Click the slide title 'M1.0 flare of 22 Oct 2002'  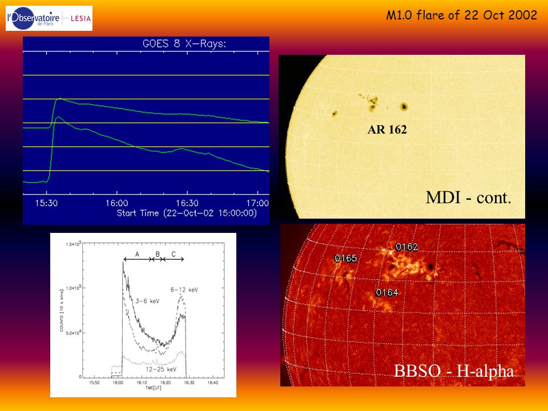461,15
